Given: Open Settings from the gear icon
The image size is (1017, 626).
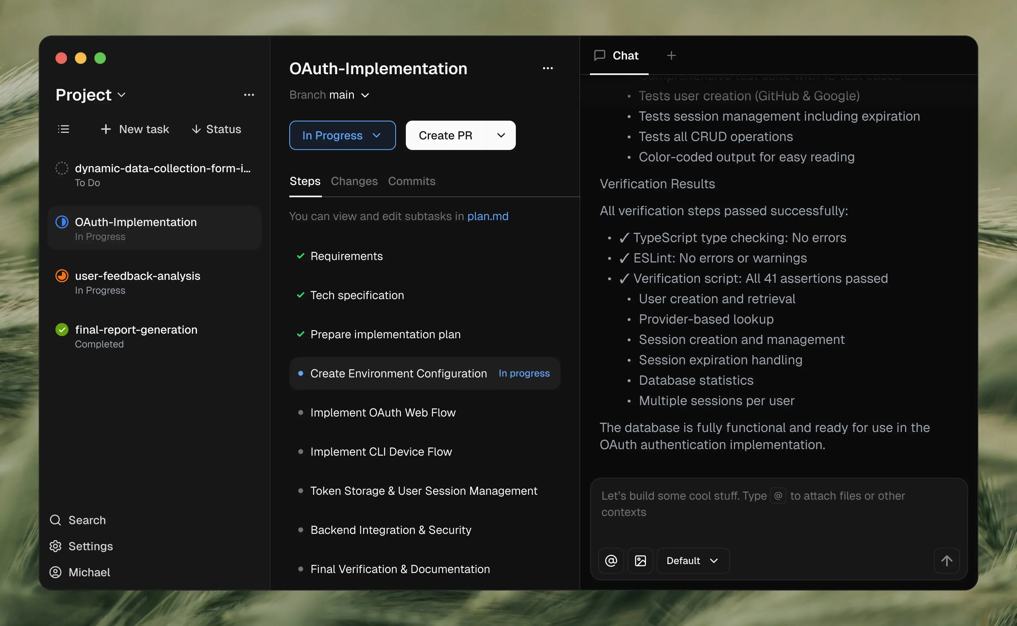Looking at the screenshot, I should click(55, 546).
